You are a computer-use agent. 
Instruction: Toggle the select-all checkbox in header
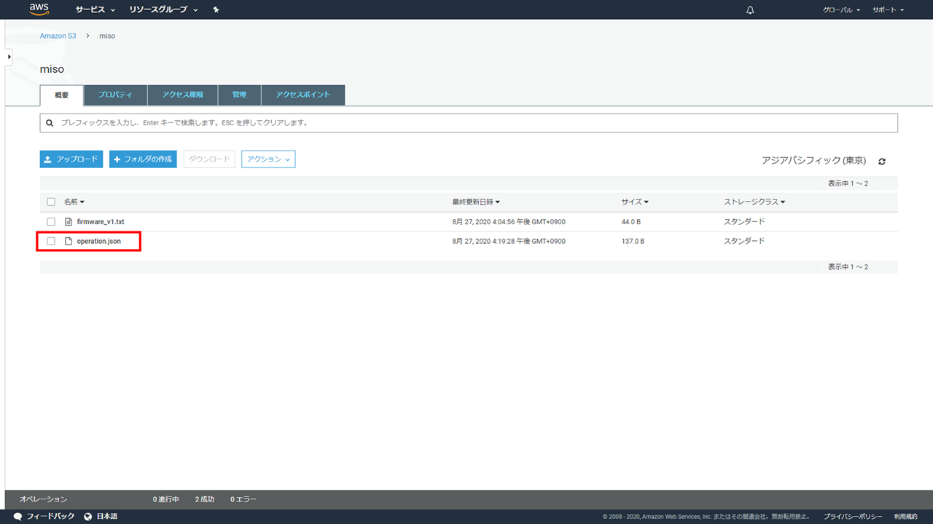(51, 202)
